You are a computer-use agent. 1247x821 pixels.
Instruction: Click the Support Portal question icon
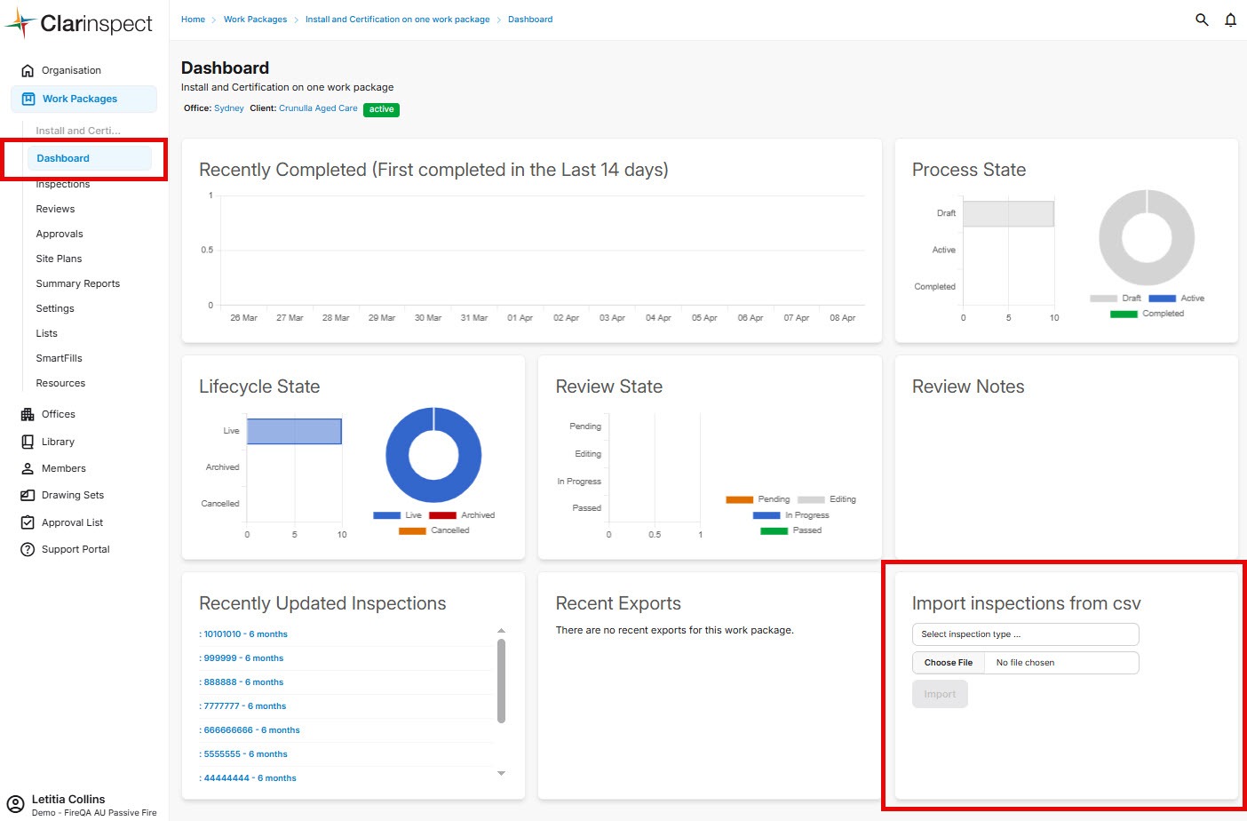click(28, 549)
